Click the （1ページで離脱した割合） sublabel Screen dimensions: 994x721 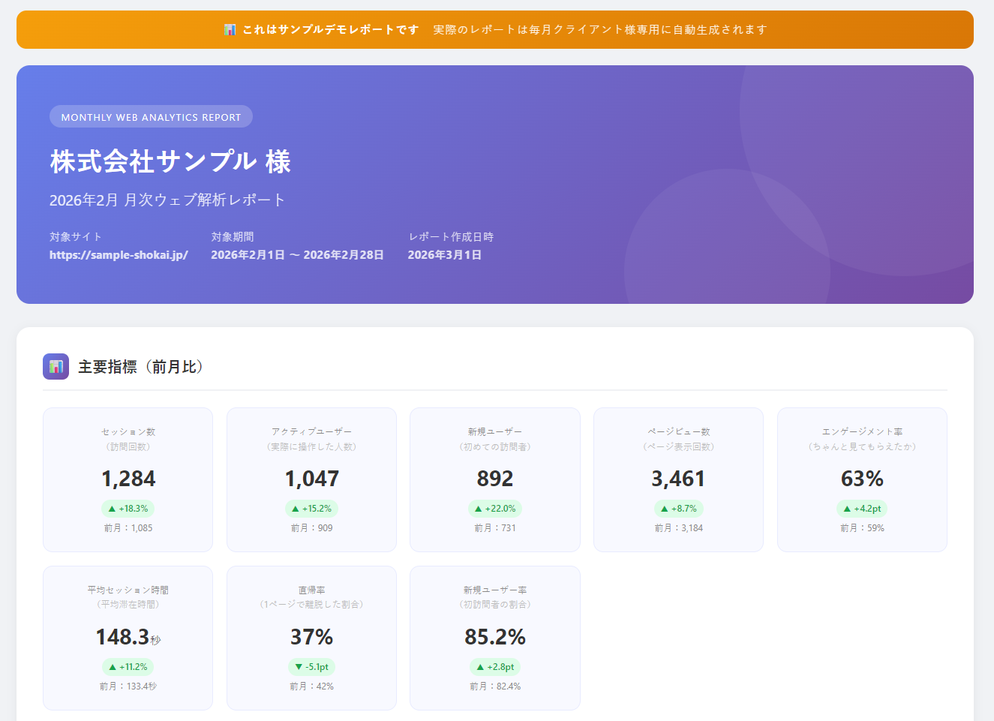(311, 604)
